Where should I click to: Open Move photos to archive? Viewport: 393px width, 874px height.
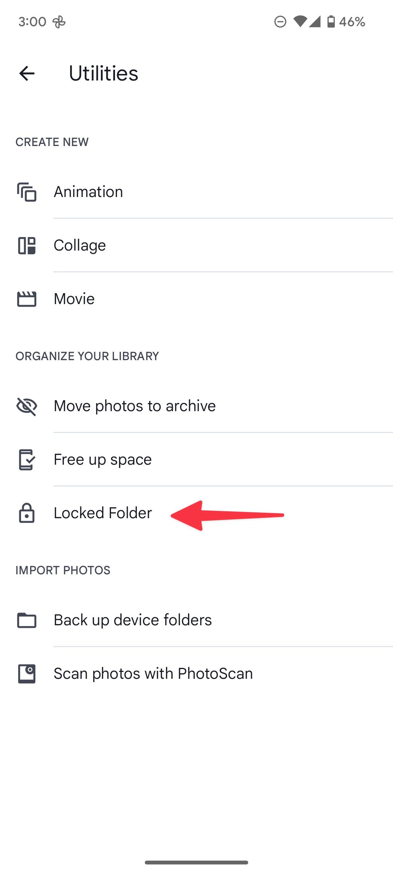click(x=134, y=405)
